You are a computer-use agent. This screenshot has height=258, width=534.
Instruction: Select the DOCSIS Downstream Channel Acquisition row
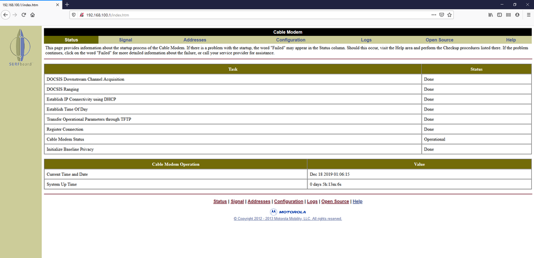(x=288, y=79)
